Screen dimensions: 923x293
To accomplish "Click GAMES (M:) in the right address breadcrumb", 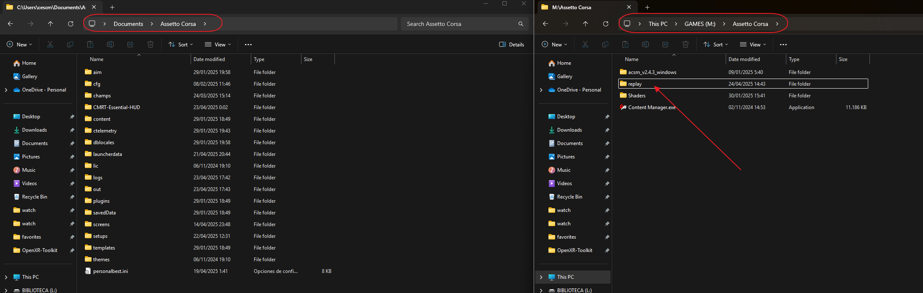I will (700, 24).
